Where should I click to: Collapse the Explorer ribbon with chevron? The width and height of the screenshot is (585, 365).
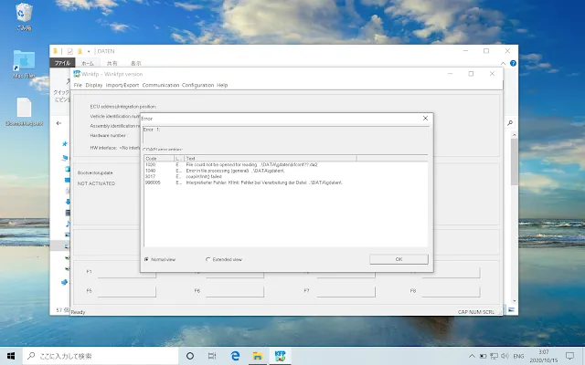click(503, 64)
